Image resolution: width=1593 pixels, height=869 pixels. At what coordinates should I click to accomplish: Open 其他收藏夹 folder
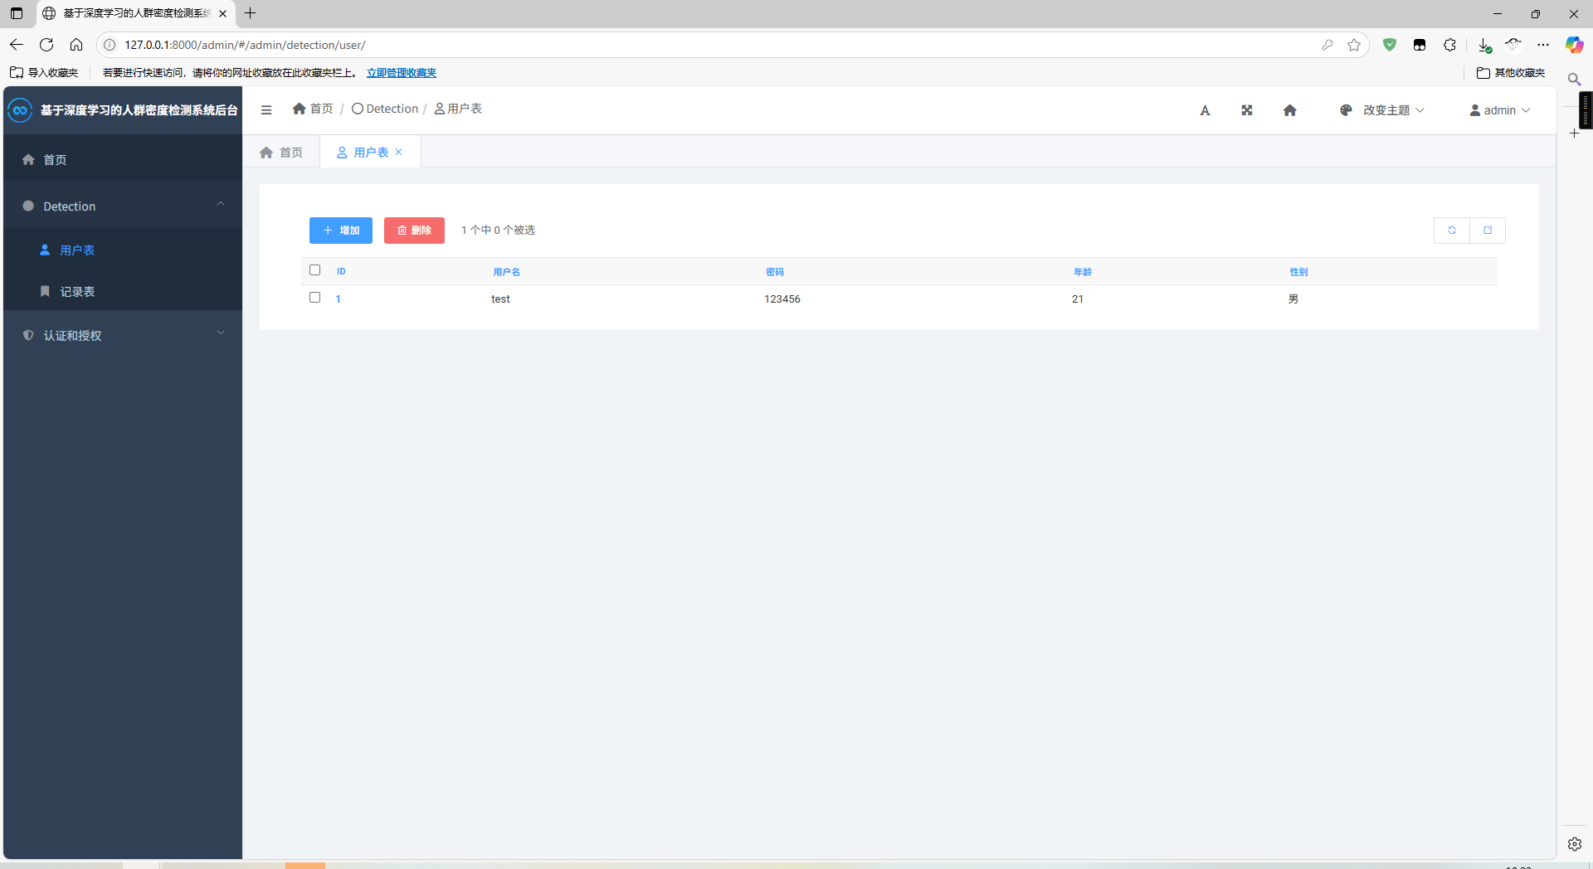click(1511, 73)
